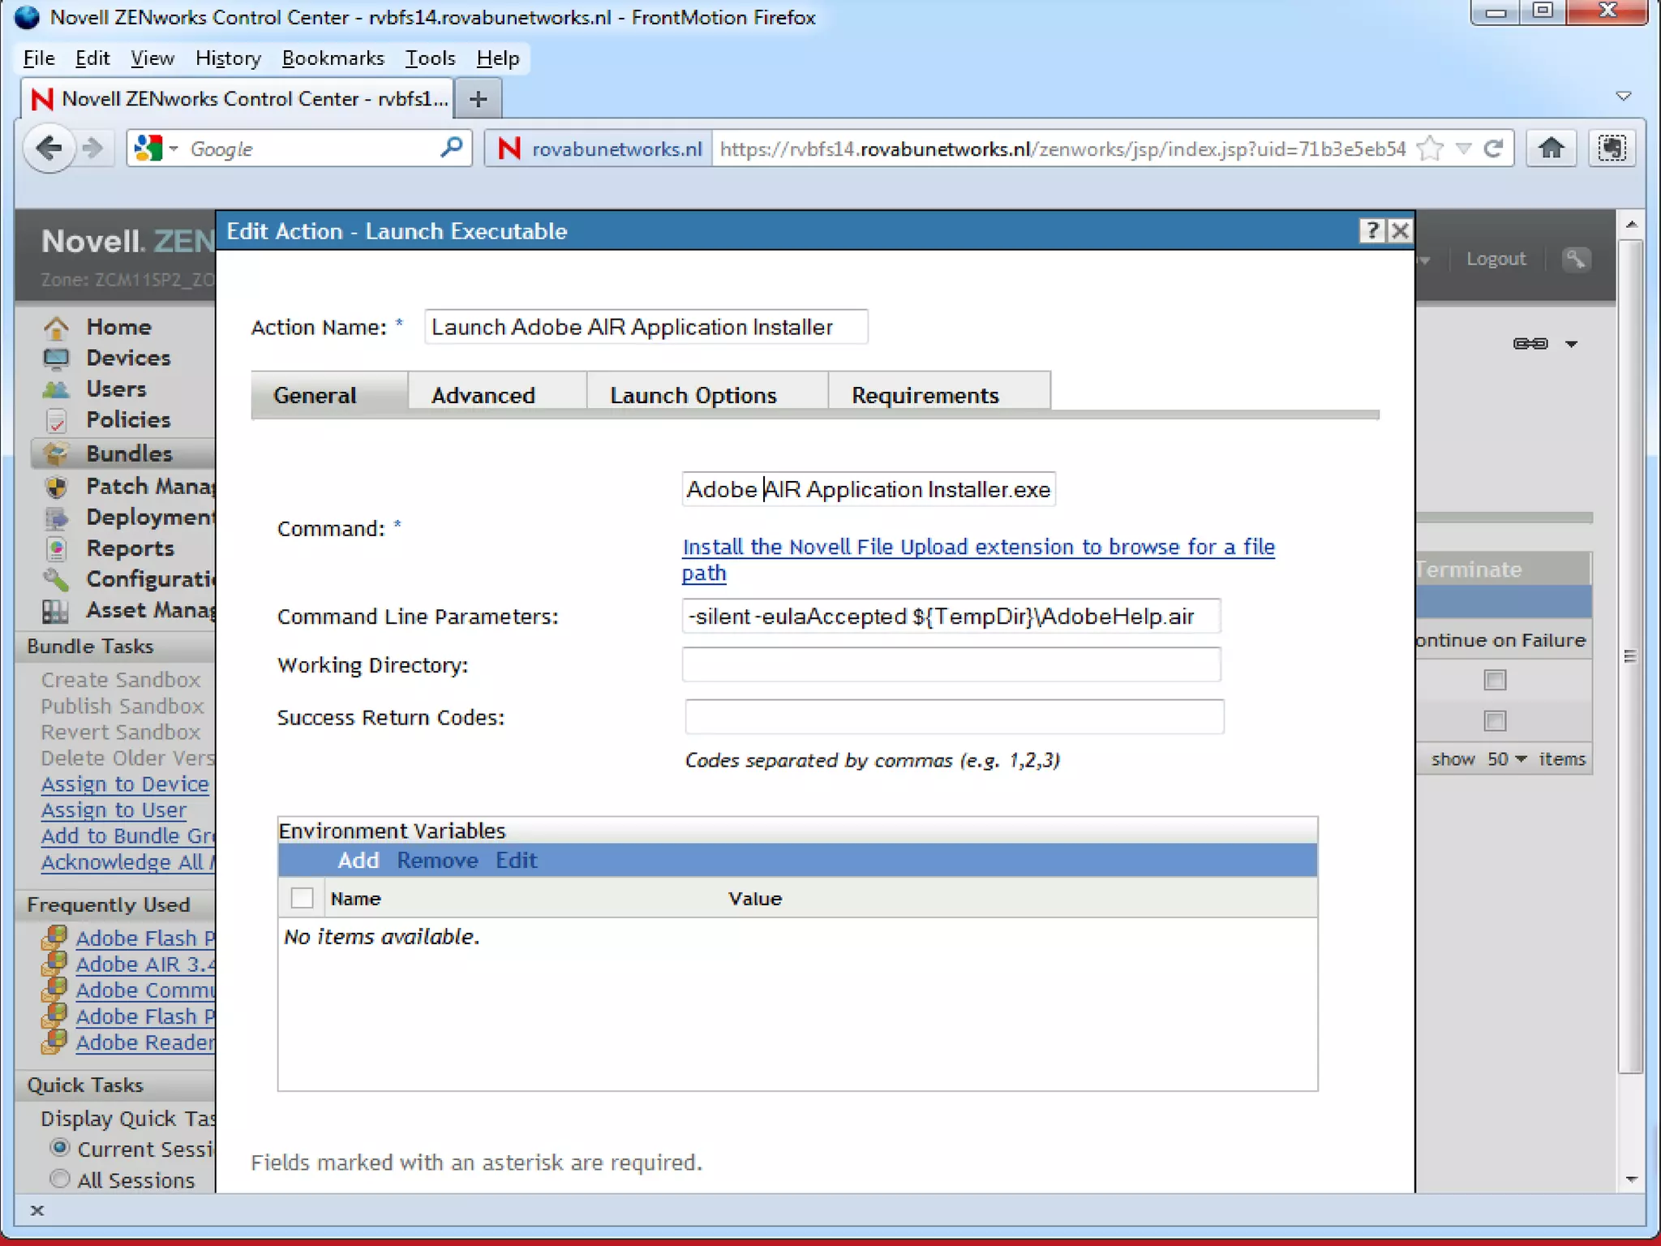The height and width of the screenshot is (1246, 1661).
Task: Click the Action Name input field
Action: tap(646, 327)
